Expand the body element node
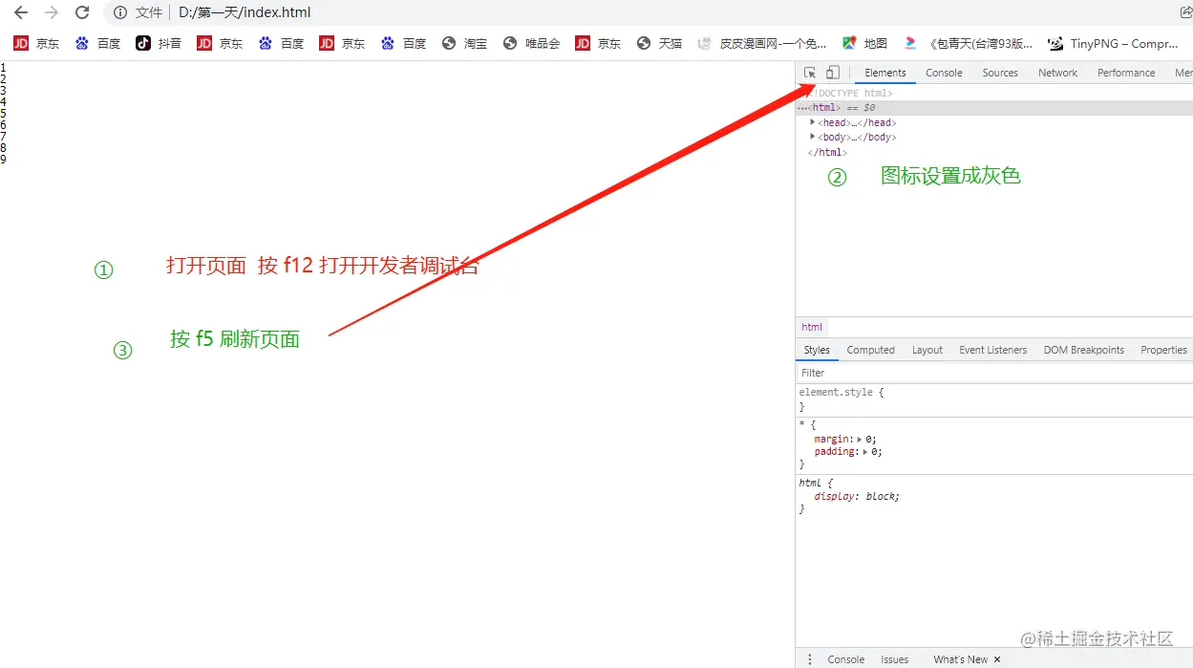 click(x=813, y=137)
